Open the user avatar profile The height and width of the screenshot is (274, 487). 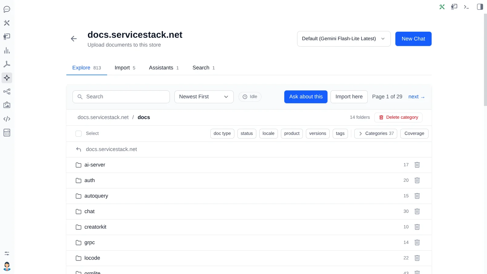pos(7,266)
